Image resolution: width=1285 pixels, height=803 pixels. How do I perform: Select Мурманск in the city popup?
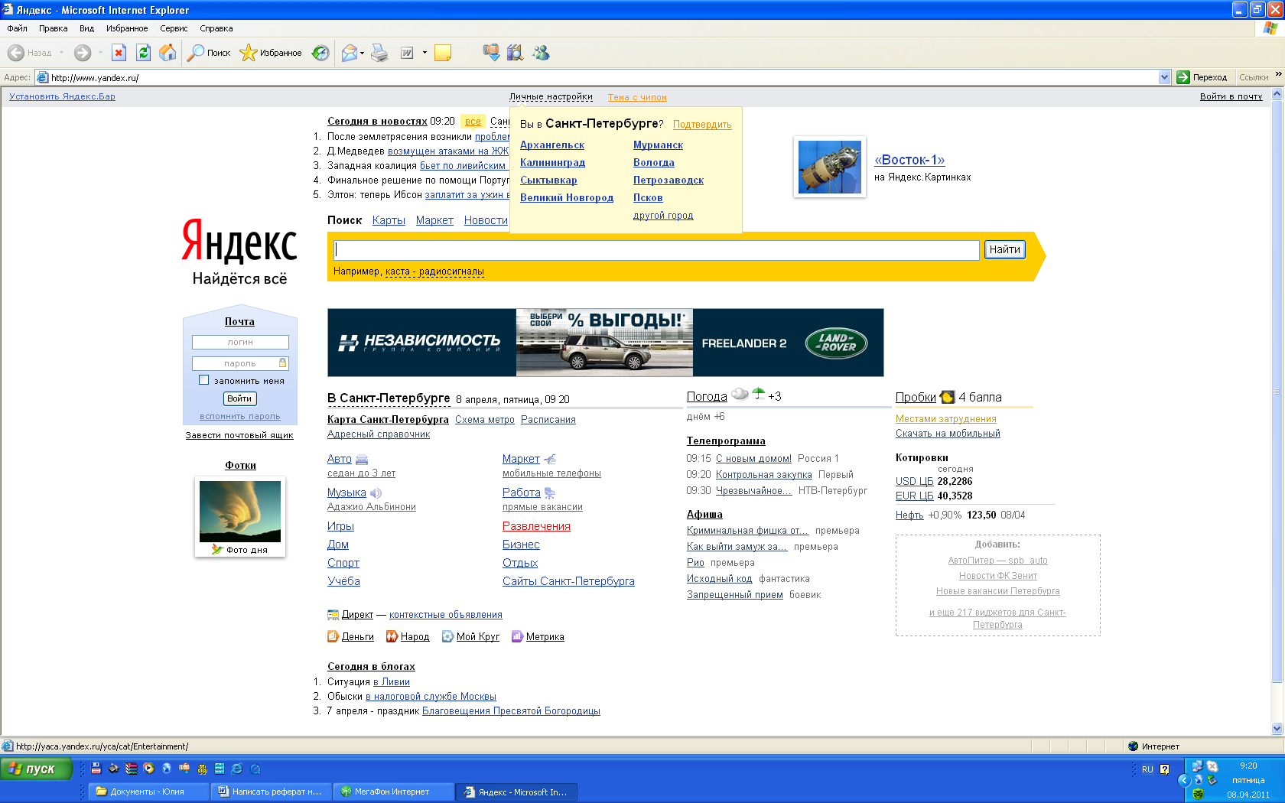point(658,145)
